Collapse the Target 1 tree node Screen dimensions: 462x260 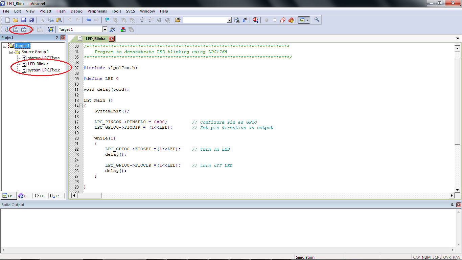(x=5, y=46)
